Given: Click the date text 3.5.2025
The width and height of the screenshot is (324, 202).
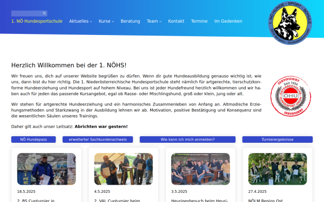Looking at the screenshot, I should pyautogui.click(x=179, y=191).
